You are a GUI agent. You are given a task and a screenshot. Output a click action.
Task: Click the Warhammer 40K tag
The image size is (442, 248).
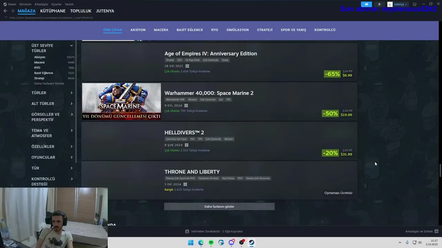coord(175,100)
